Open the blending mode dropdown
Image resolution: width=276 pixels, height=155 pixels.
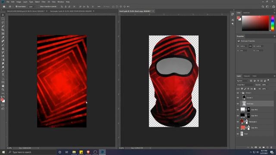(245, 85)
